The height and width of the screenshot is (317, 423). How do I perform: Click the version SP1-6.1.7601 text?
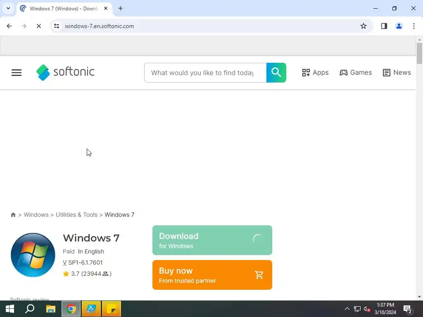(86, 263)
